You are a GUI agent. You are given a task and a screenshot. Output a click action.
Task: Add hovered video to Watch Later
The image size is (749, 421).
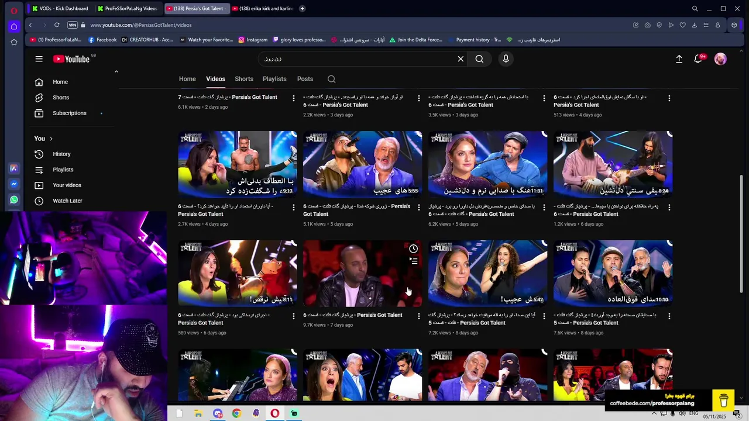point(413,249)
